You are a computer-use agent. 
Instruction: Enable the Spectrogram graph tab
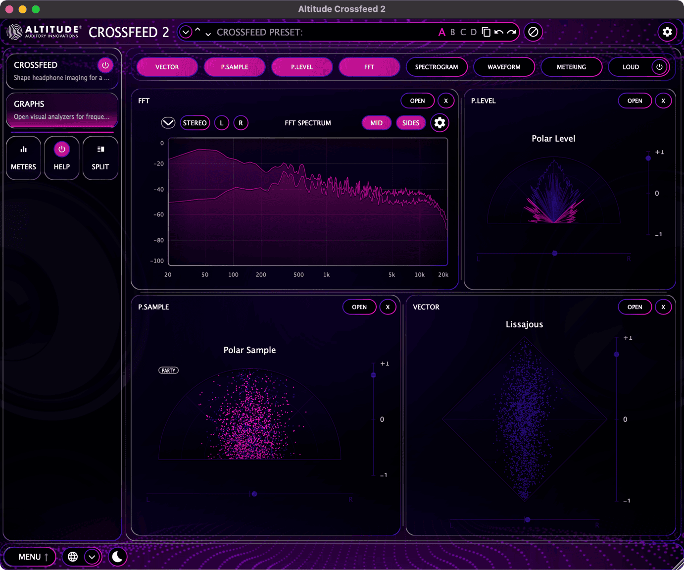[x=437, y=67]
